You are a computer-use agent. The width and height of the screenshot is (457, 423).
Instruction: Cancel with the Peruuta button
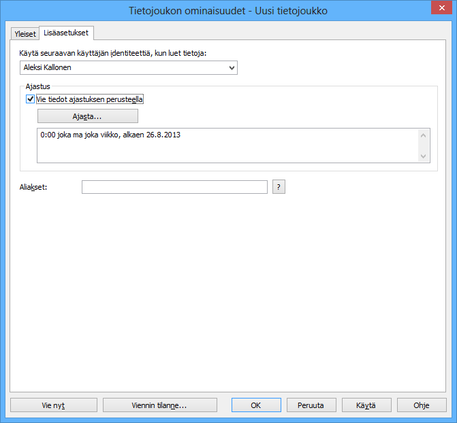pyautogui.click(x=311, y=405)
